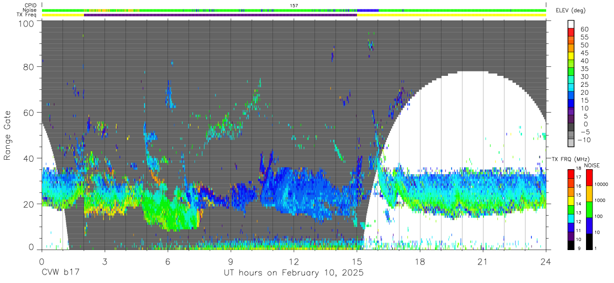
Task: Click the NOISE legend title
Action: 592,165
